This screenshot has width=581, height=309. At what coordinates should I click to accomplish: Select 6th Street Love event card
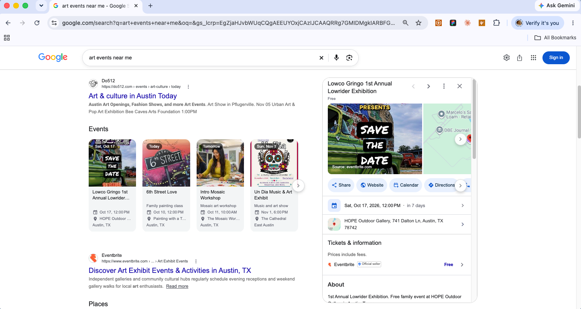(x=166, y=185)
